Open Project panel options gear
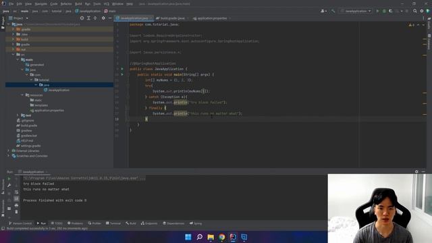 103,18
